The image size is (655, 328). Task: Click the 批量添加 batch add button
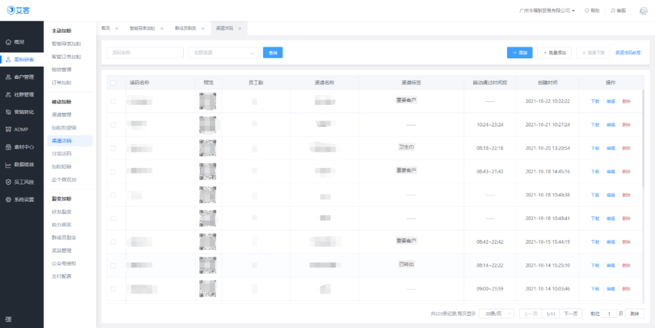click(554, 53)
